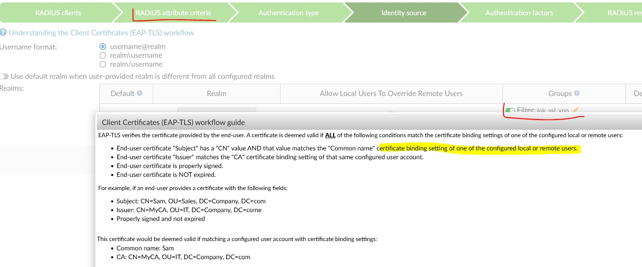Toggle Use default realm switch
This screenshot has height=267, width=642.
(x=4, y=76)
